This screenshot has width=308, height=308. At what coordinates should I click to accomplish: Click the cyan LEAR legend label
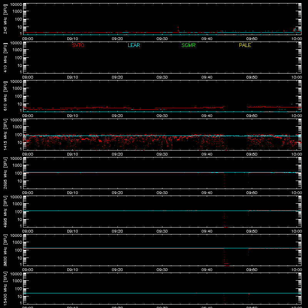coord(134,45)
